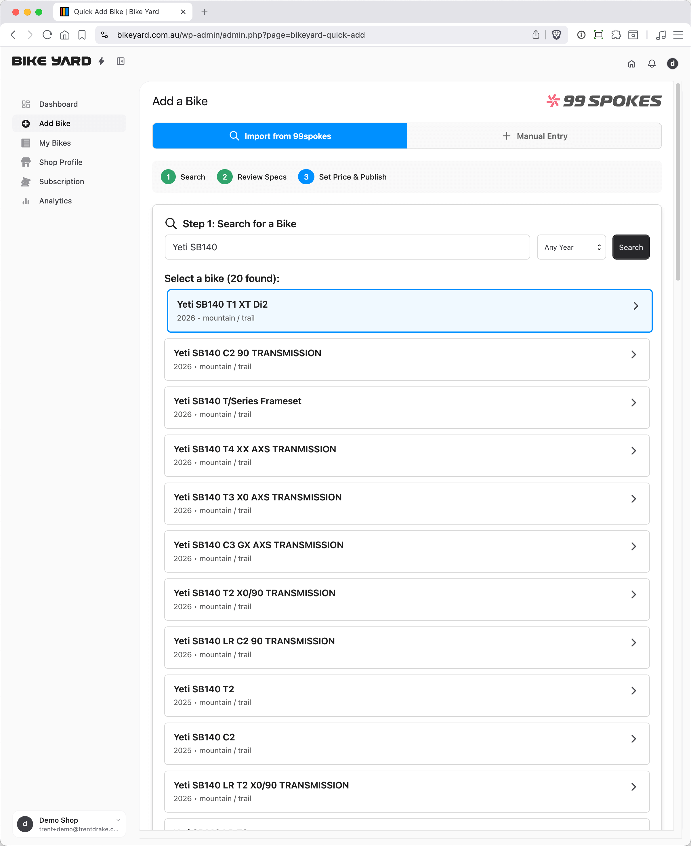The height and width of the screenshot is (846, 691).
Task: Expand the Demo Shop account chevron
Action: (118, 820)
